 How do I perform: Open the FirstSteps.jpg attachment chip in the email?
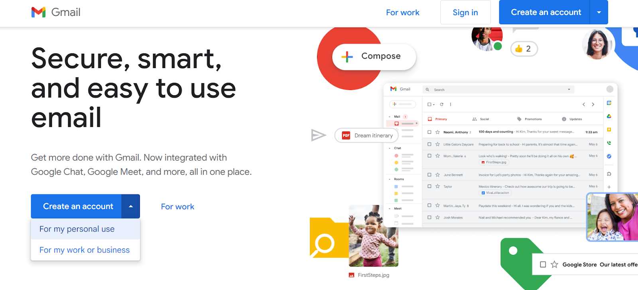tap(494, 162)
